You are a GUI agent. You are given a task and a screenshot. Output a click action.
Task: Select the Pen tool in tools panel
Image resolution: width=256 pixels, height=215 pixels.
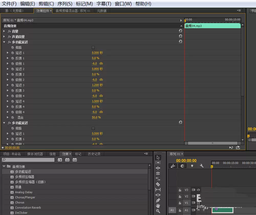point(158,200)
